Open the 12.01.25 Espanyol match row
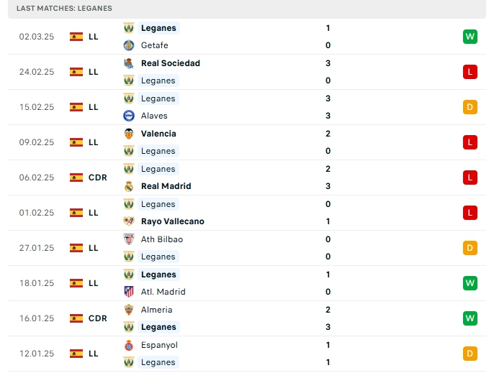Viewport: 494px width, 373px height. [247, 354]
